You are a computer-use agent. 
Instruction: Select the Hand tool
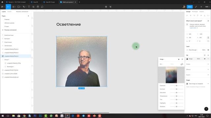tap(38, 7)
